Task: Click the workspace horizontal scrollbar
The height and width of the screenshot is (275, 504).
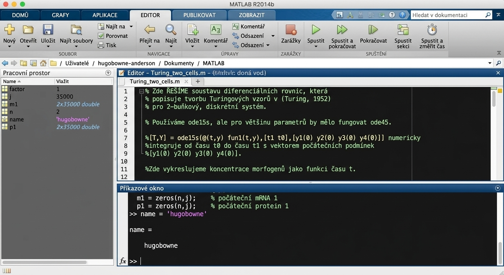Action: [x=45, y=262]
